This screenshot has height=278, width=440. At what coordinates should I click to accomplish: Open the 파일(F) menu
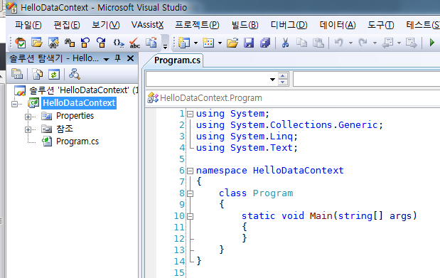point(28,25)
